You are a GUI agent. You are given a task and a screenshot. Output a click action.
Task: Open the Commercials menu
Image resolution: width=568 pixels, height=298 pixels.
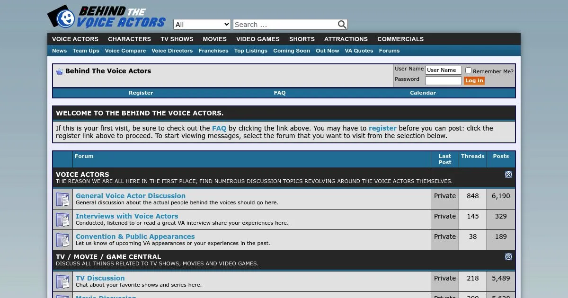(x=400, y=39)
